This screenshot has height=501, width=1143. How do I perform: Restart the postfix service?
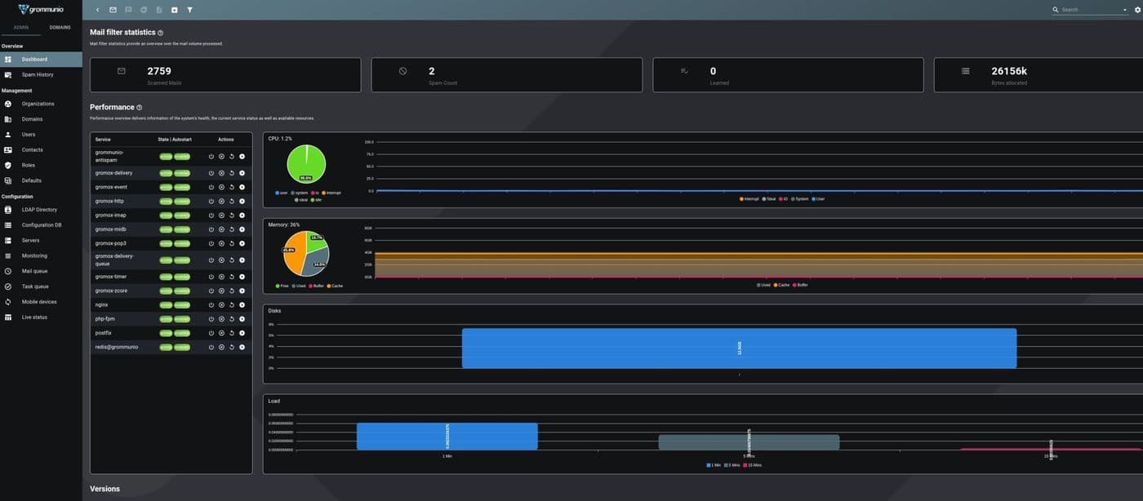coord(230,331)
